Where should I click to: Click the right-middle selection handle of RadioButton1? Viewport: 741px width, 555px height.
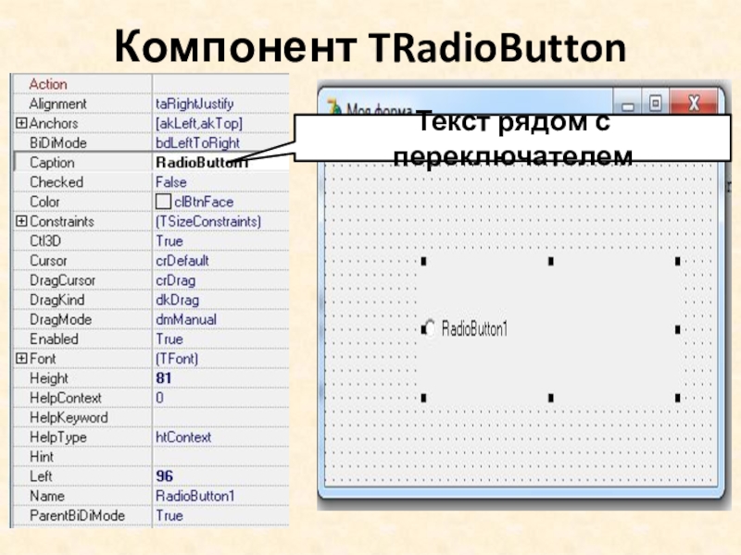point(677,329)
